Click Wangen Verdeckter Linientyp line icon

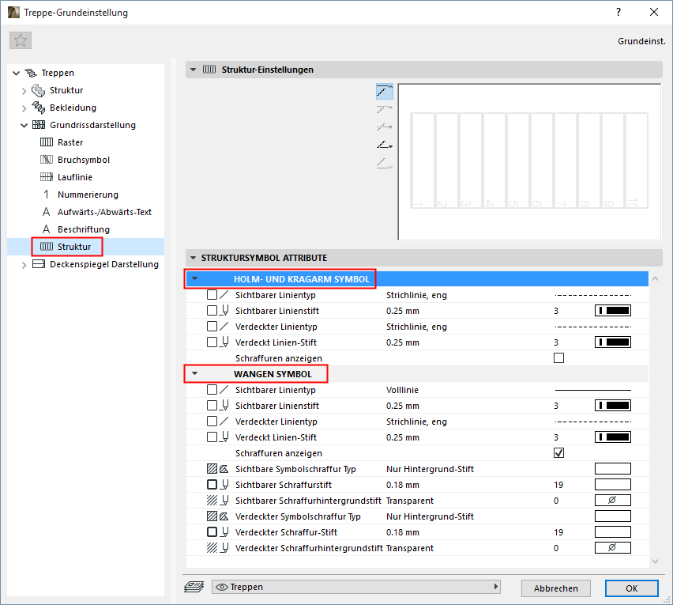pyautogui.click(x=224, y=421)
